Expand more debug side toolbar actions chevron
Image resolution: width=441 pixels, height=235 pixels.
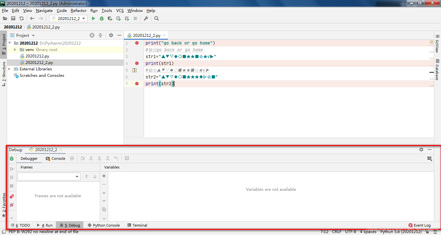[x=12, y=218]
